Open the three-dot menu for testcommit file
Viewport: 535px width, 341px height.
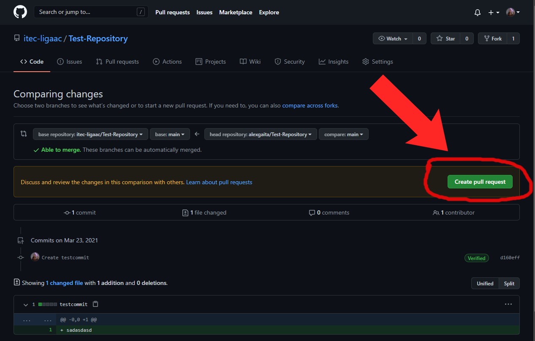tap(508, 304)
